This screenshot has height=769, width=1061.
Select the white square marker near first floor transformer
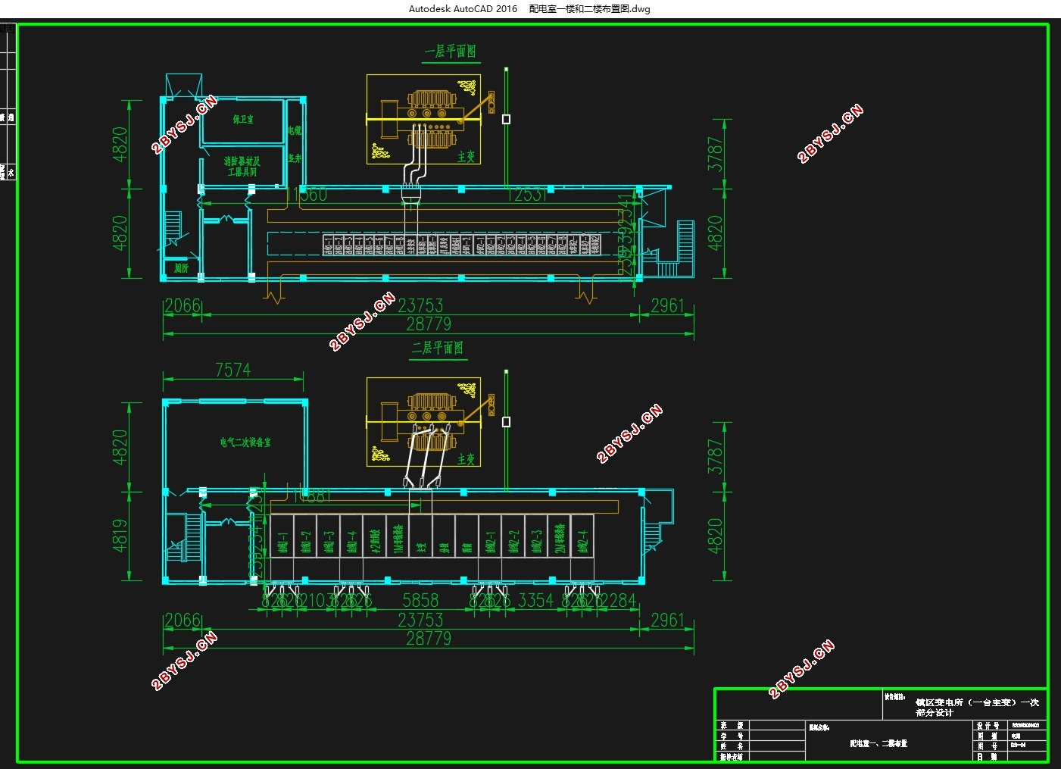pos(506,119)
